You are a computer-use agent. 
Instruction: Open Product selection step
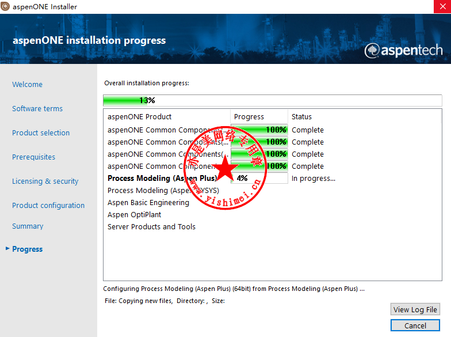tap(41, 132)
